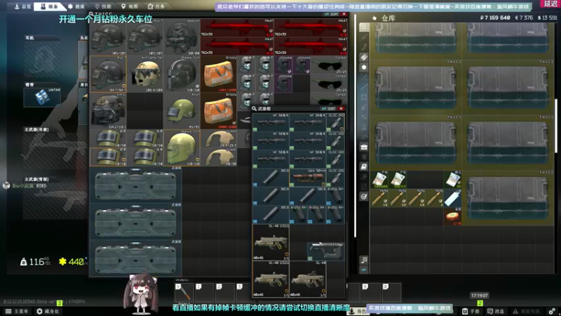Open the 总览 overview tab
The width and height of the screenshot is (561, 316).
tap(22, 6)
